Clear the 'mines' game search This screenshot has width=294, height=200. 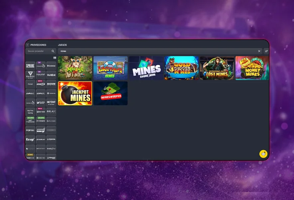click(x=259, y=51)
